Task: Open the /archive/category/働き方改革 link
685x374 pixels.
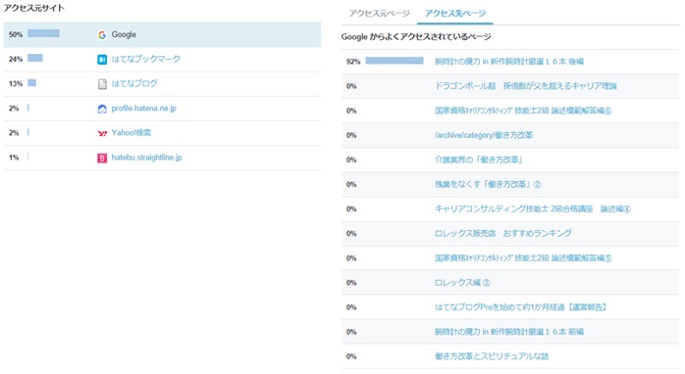Action: pyautogui.click(x=484, y=135)
